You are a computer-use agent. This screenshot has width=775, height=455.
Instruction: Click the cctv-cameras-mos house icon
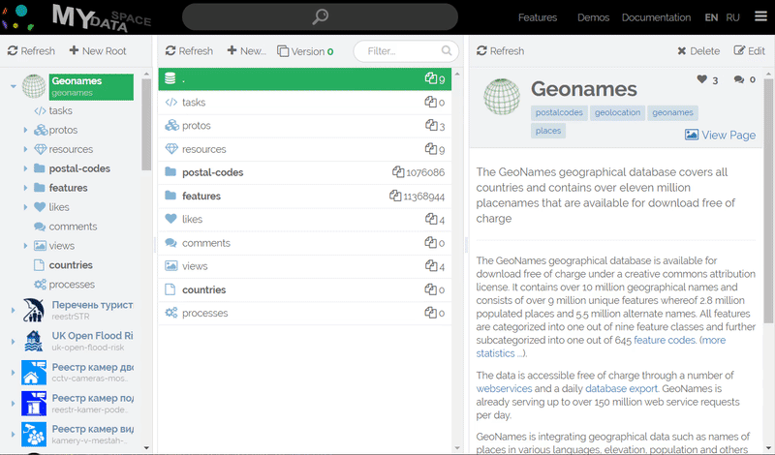point(34,373)
